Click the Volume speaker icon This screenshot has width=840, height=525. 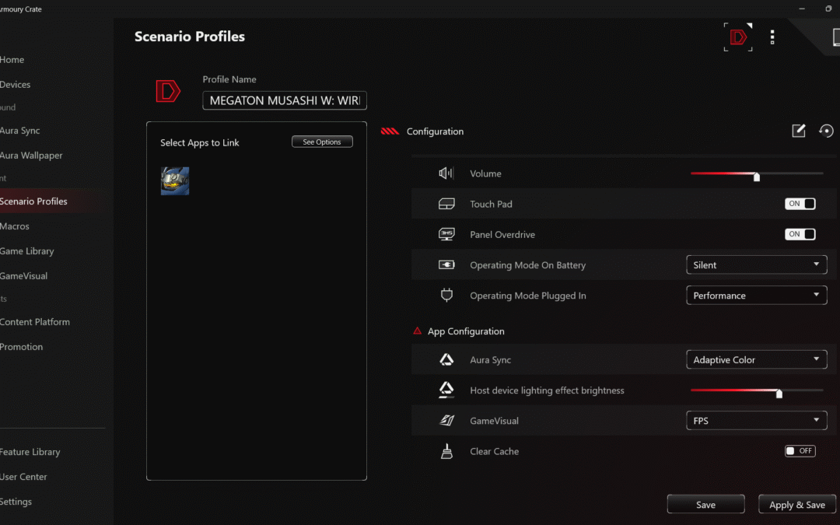coord(446,173)
